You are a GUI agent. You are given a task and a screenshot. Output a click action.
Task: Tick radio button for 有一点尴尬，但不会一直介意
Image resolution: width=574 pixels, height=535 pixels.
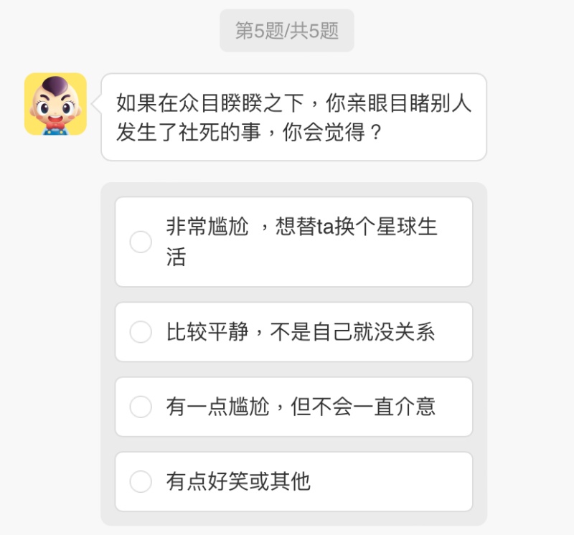[141, 407]
